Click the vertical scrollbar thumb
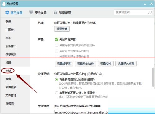This screenshot has height=114, width=155. (x=153, y=77)
